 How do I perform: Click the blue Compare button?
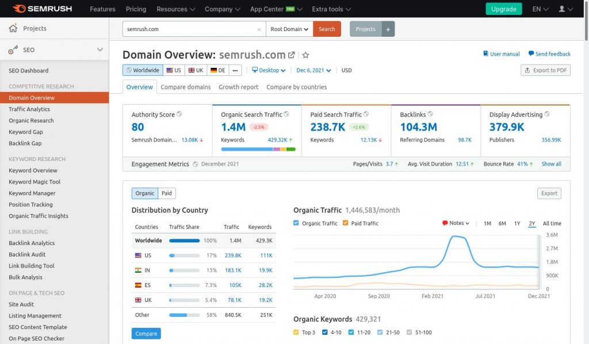pos(146,334)
